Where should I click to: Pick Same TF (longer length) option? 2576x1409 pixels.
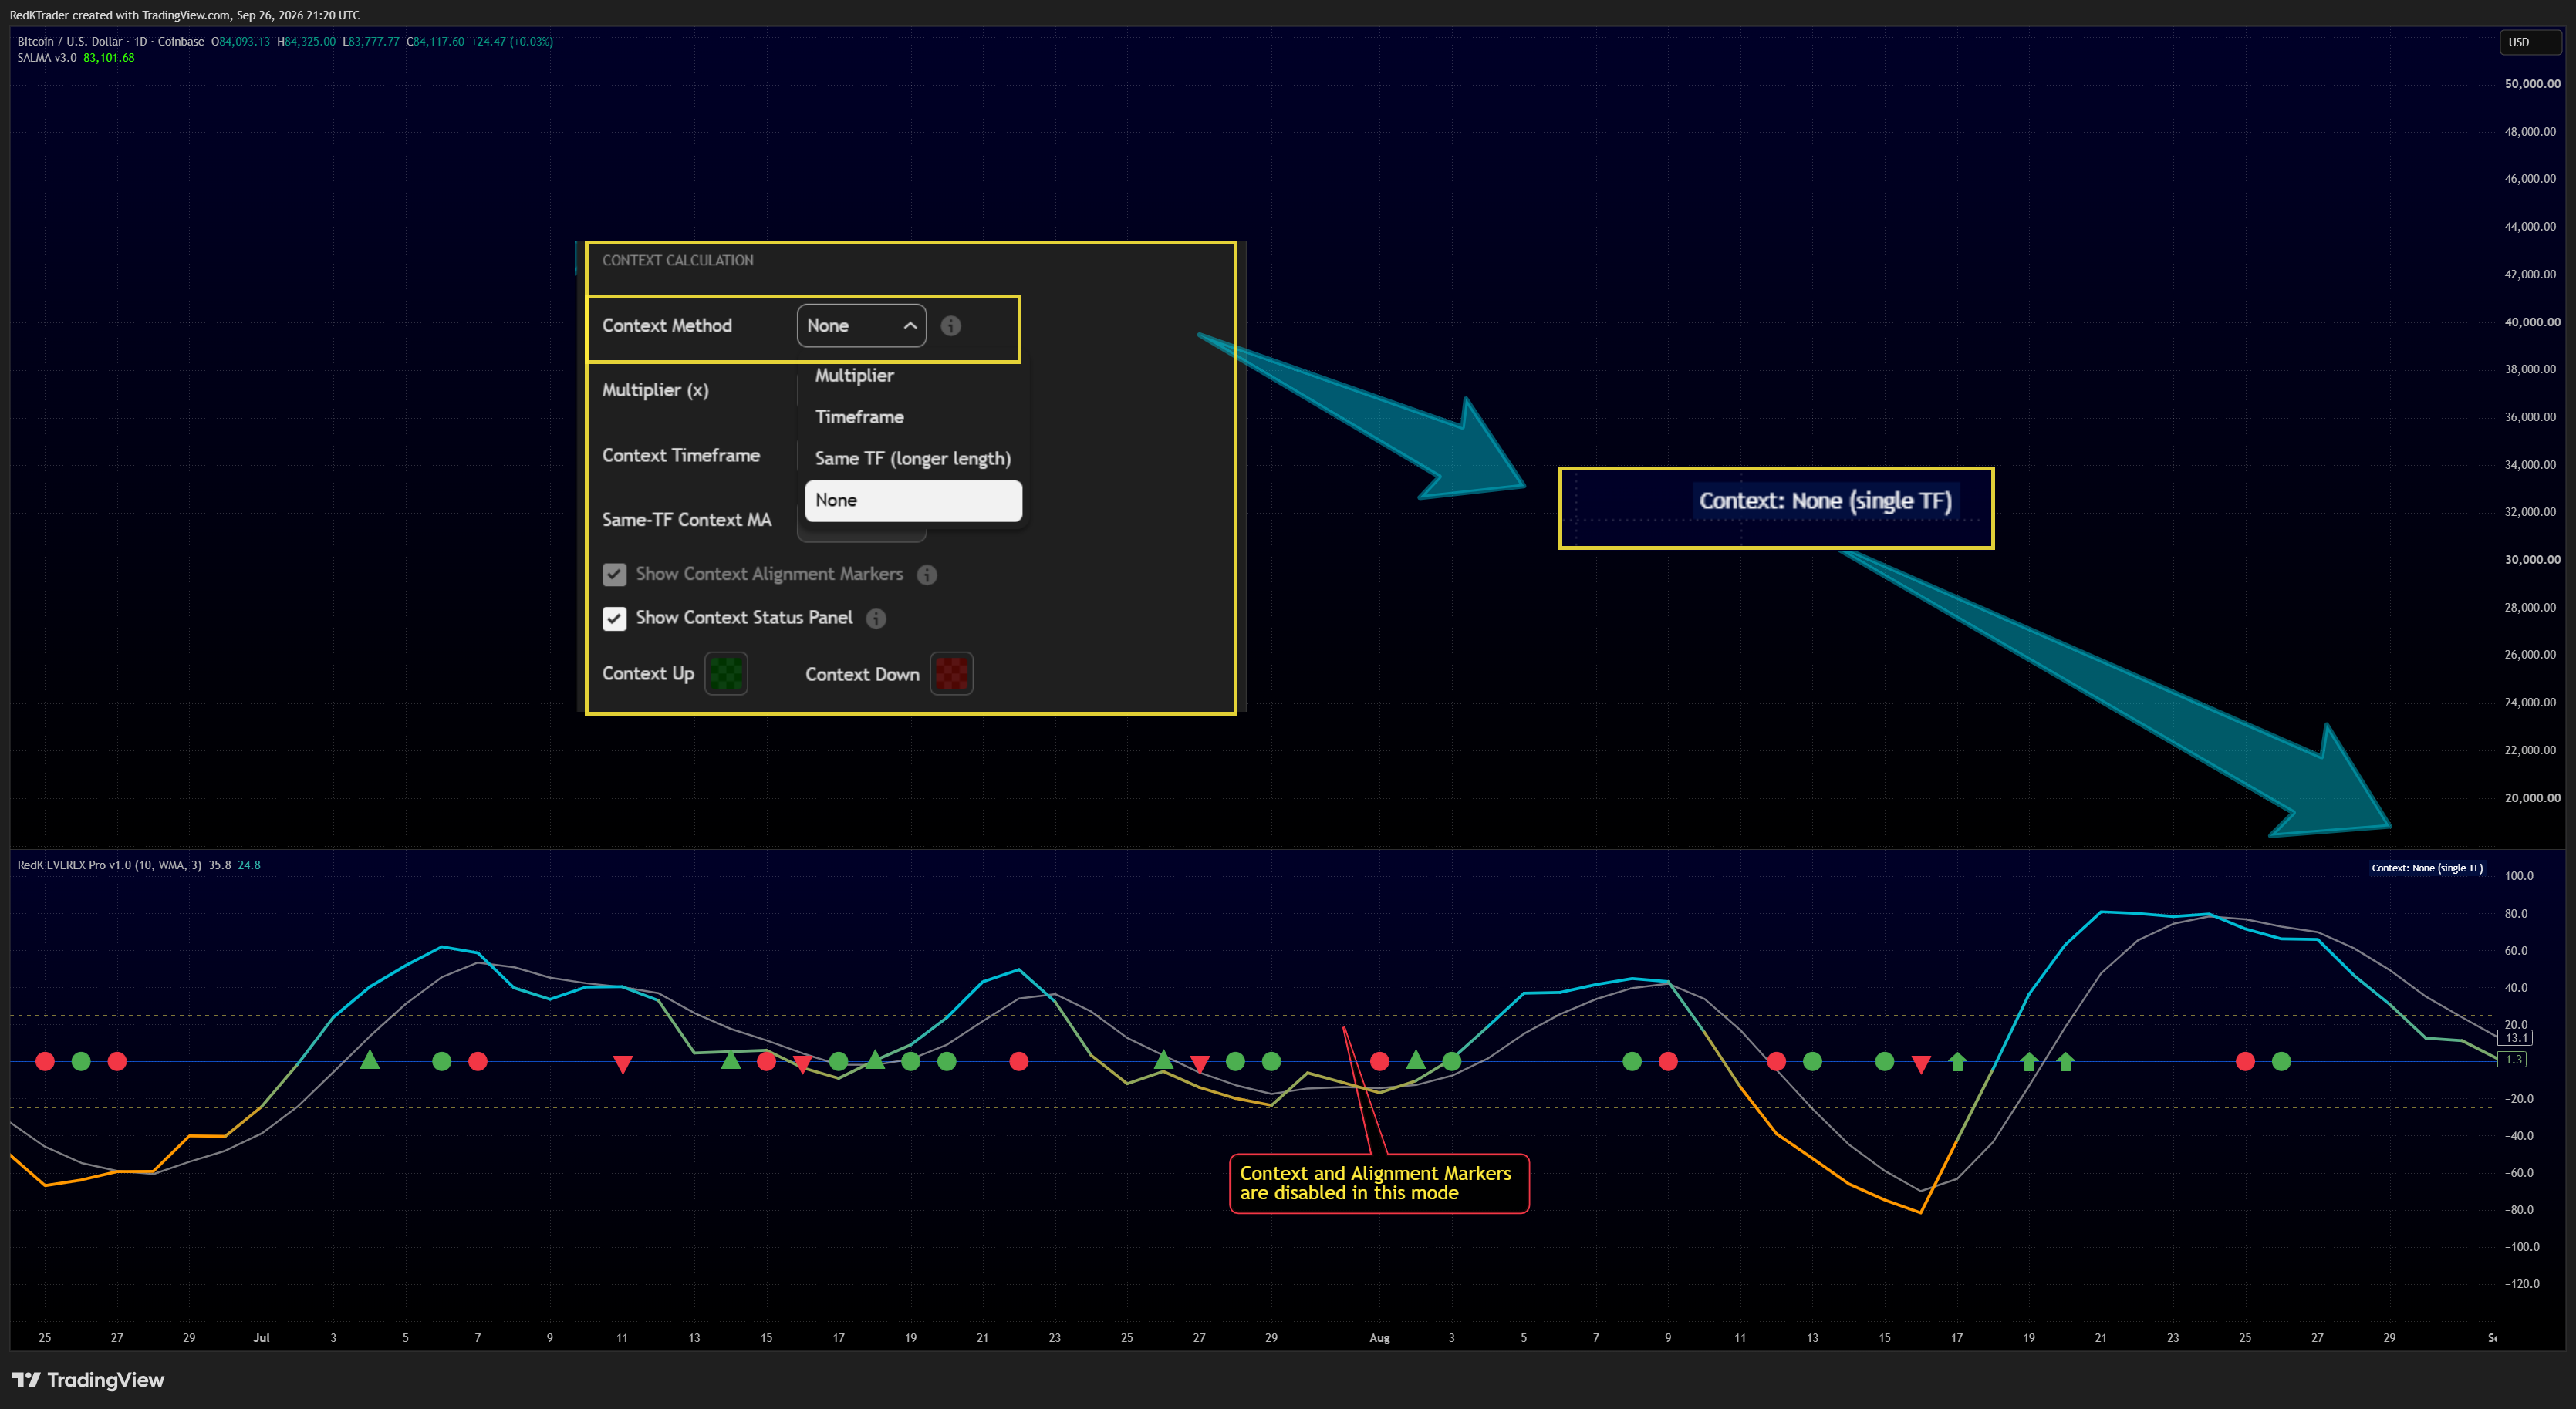913,459
